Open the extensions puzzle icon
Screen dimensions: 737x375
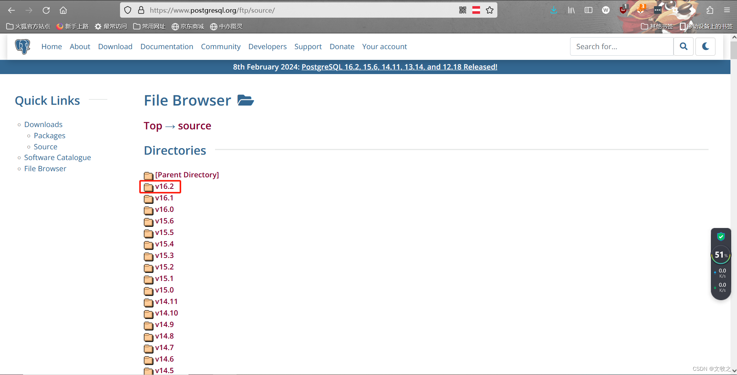[x=710, y=10]
